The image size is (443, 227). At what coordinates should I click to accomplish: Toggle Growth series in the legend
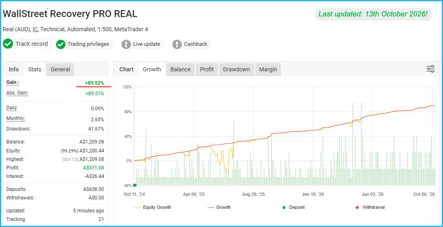(219, 207)
